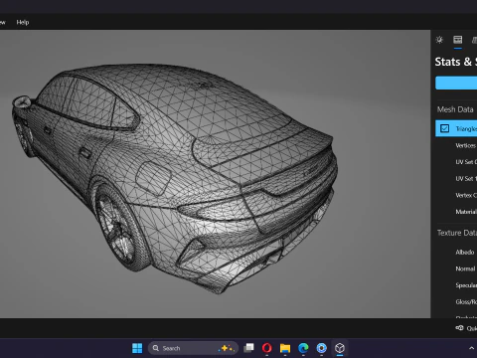Pick the Specular row under Texture Data
The height and width of the screenshot is (358, 477).
[x=456, y=285]
